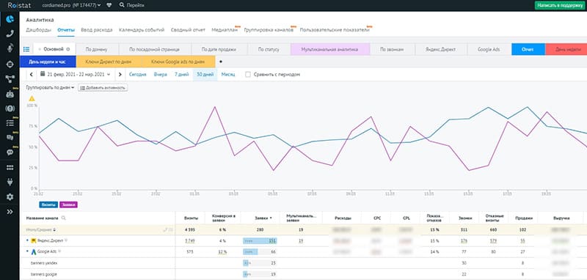Click the search magnifier beside Перейти
Image resolution: width=587 pixels, height=280 pixels.
[x=122, y=5]
